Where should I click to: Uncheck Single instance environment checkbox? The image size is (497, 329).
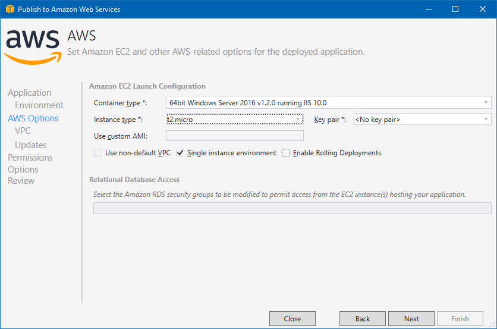(180, 153)
